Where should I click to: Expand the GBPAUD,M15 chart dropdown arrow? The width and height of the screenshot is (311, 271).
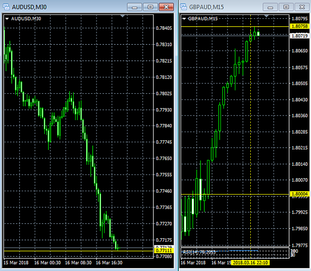tap(184, 19)
